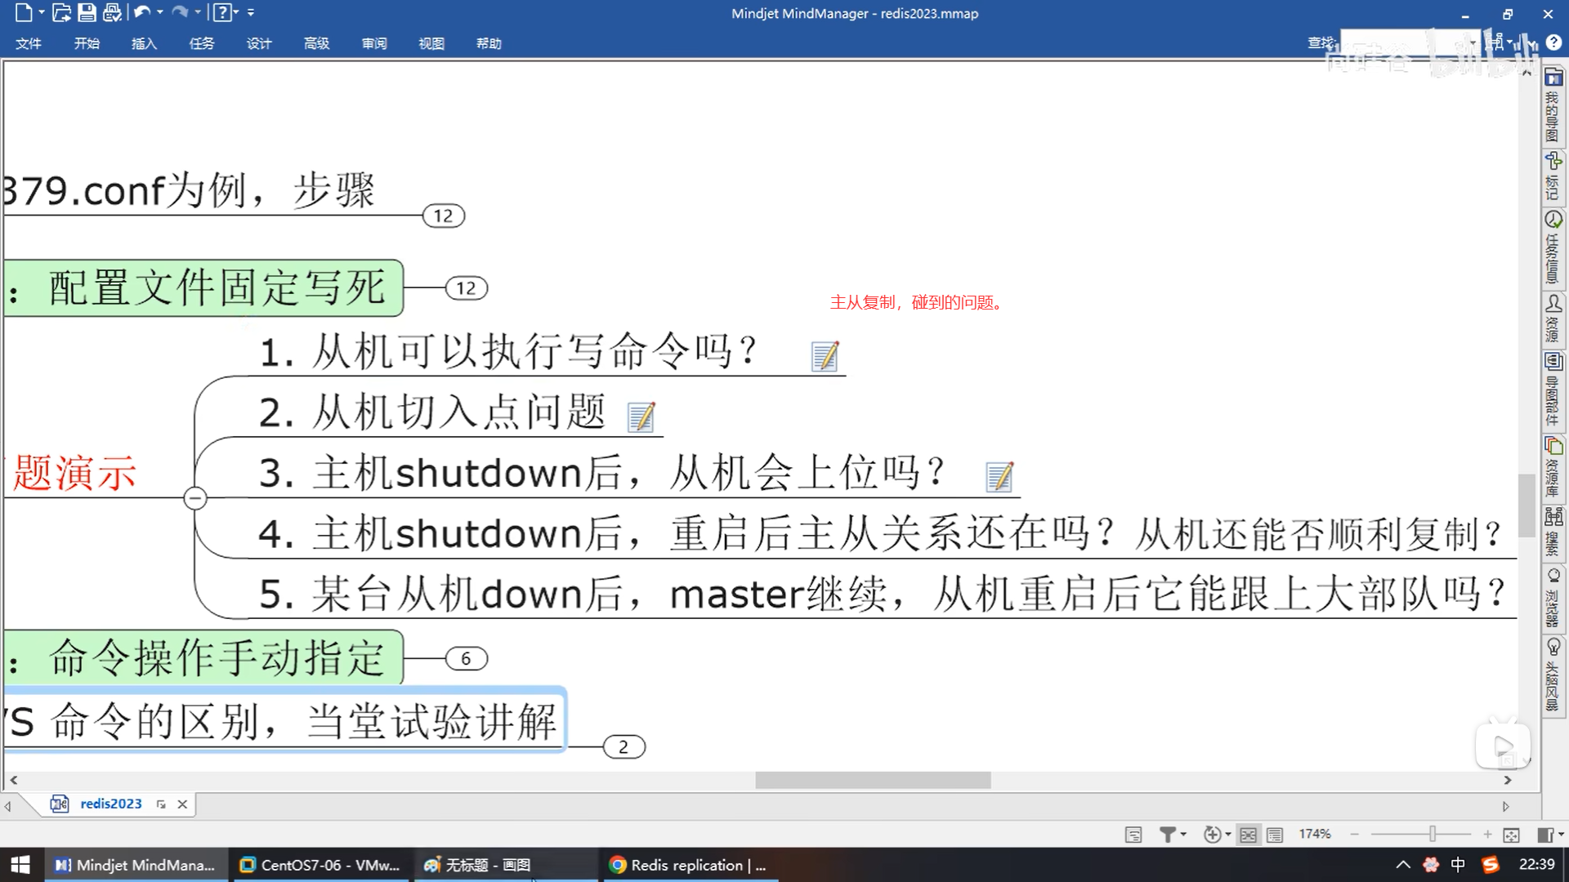
Task: Toggle map view mode in status bar
Action: [1248, 835]
